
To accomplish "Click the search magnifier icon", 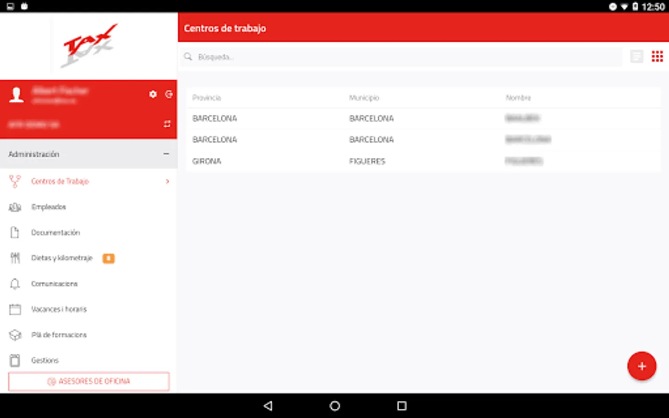I will (188, 57).
